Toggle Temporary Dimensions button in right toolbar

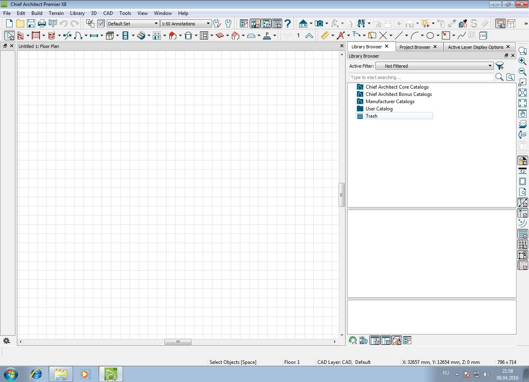pos(523,202)
